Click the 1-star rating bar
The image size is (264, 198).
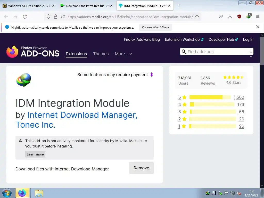click(x=212, y=126)
